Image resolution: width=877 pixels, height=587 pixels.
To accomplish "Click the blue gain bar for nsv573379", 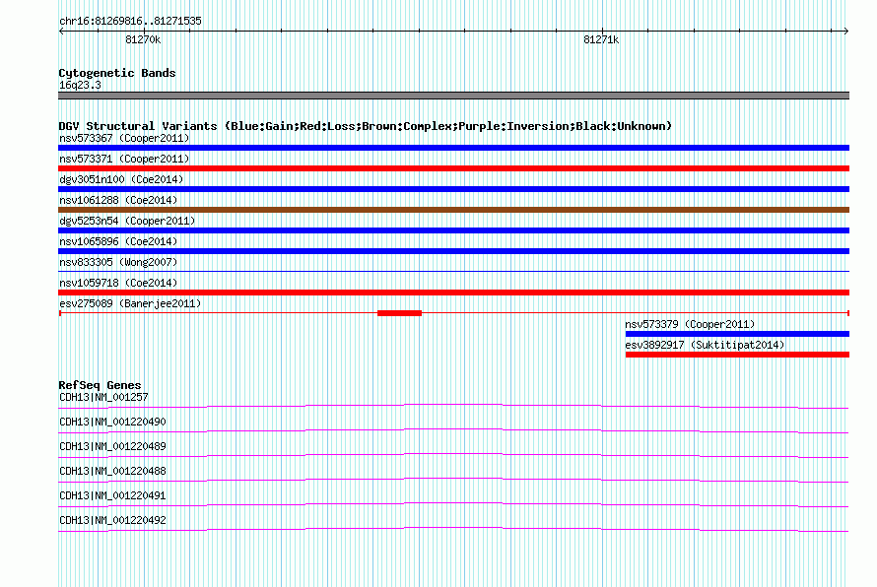I will point(737,334).
